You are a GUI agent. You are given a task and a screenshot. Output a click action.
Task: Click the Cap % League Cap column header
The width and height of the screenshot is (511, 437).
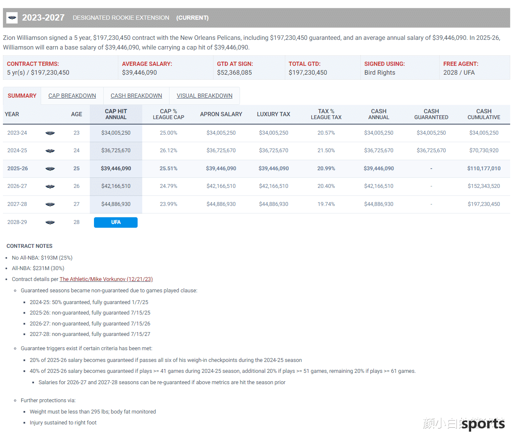(169, 114)
